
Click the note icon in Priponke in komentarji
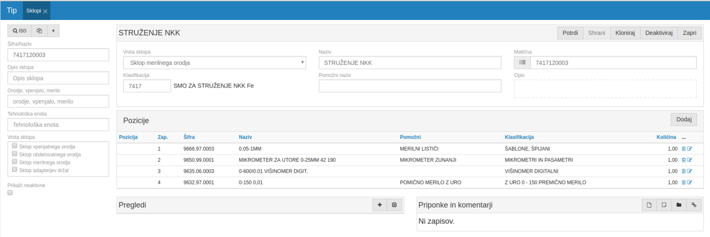tap(665, 205)
